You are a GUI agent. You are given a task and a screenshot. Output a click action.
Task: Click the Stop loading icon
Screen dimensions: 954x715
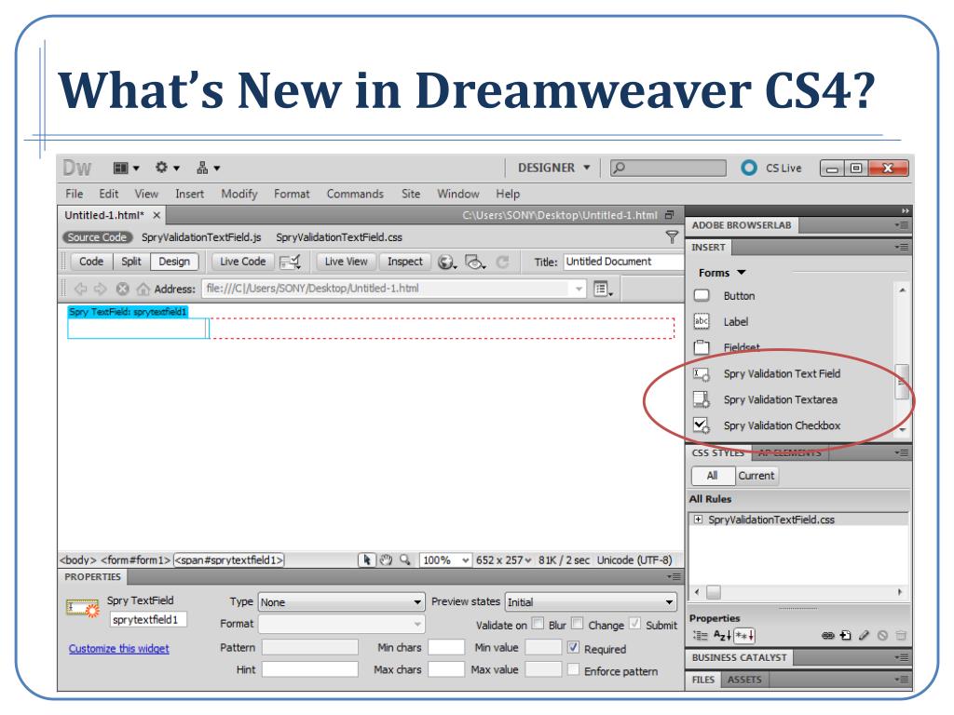pyautogui.click(x=122, y=289)
